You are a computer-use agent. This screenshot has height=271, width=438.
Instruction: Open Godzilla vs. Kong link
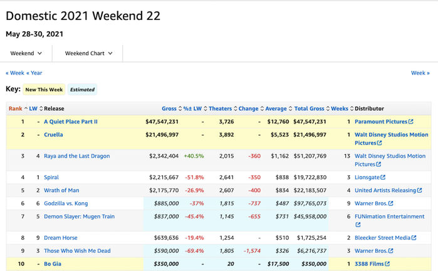pyautogui.click(x=66, y=203)
